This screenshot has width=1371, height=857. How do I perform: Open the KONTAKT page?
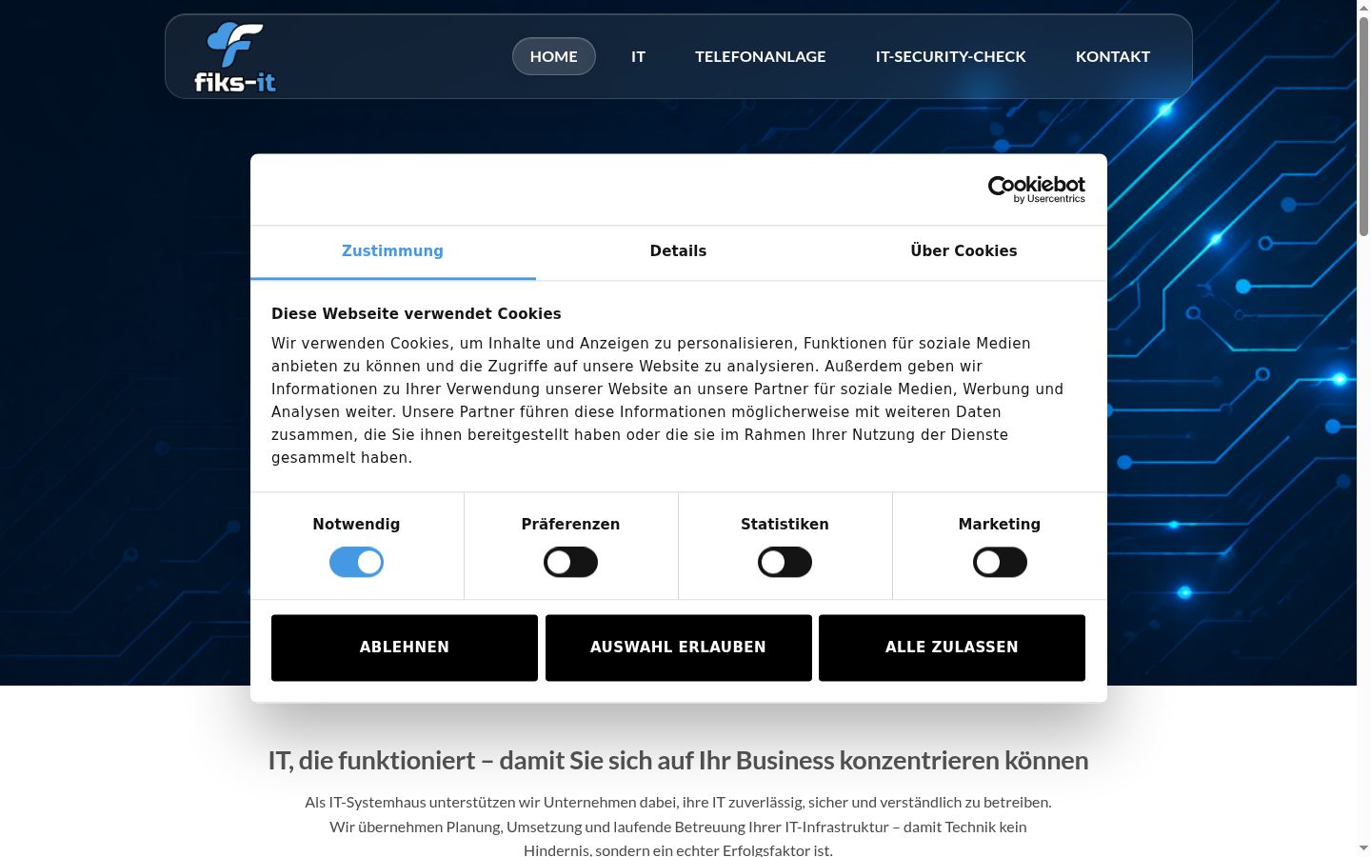pos(1113,56)
